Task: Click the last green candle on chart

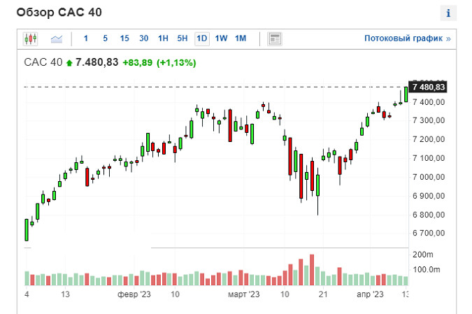Action: coord(406,95)
